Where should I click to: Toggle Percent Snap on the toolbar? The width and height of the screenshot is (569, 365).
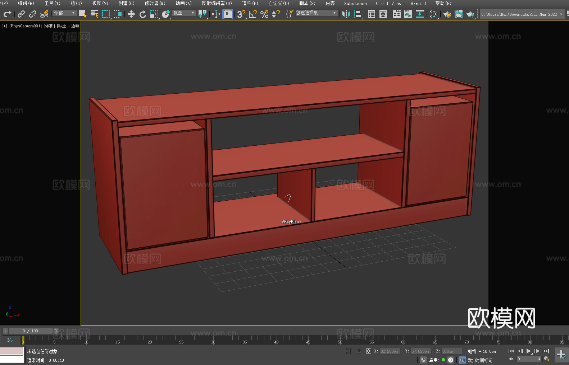pyautogui.click(x=264, y=14)
